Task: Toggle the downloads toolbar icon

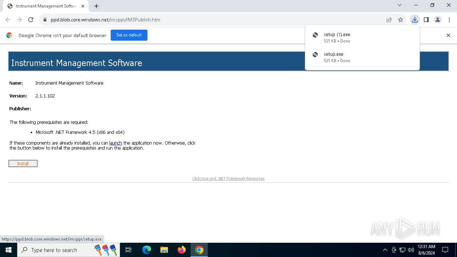Action: coord(415,20)
